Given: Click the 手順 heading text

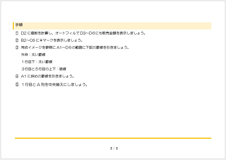Looking at the screenshot, I should pos(19,25).
